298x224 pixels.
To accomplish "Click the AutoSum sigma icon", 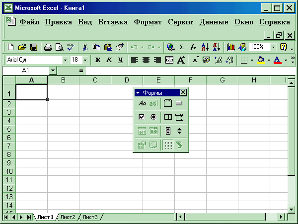I will pos(182,47).
